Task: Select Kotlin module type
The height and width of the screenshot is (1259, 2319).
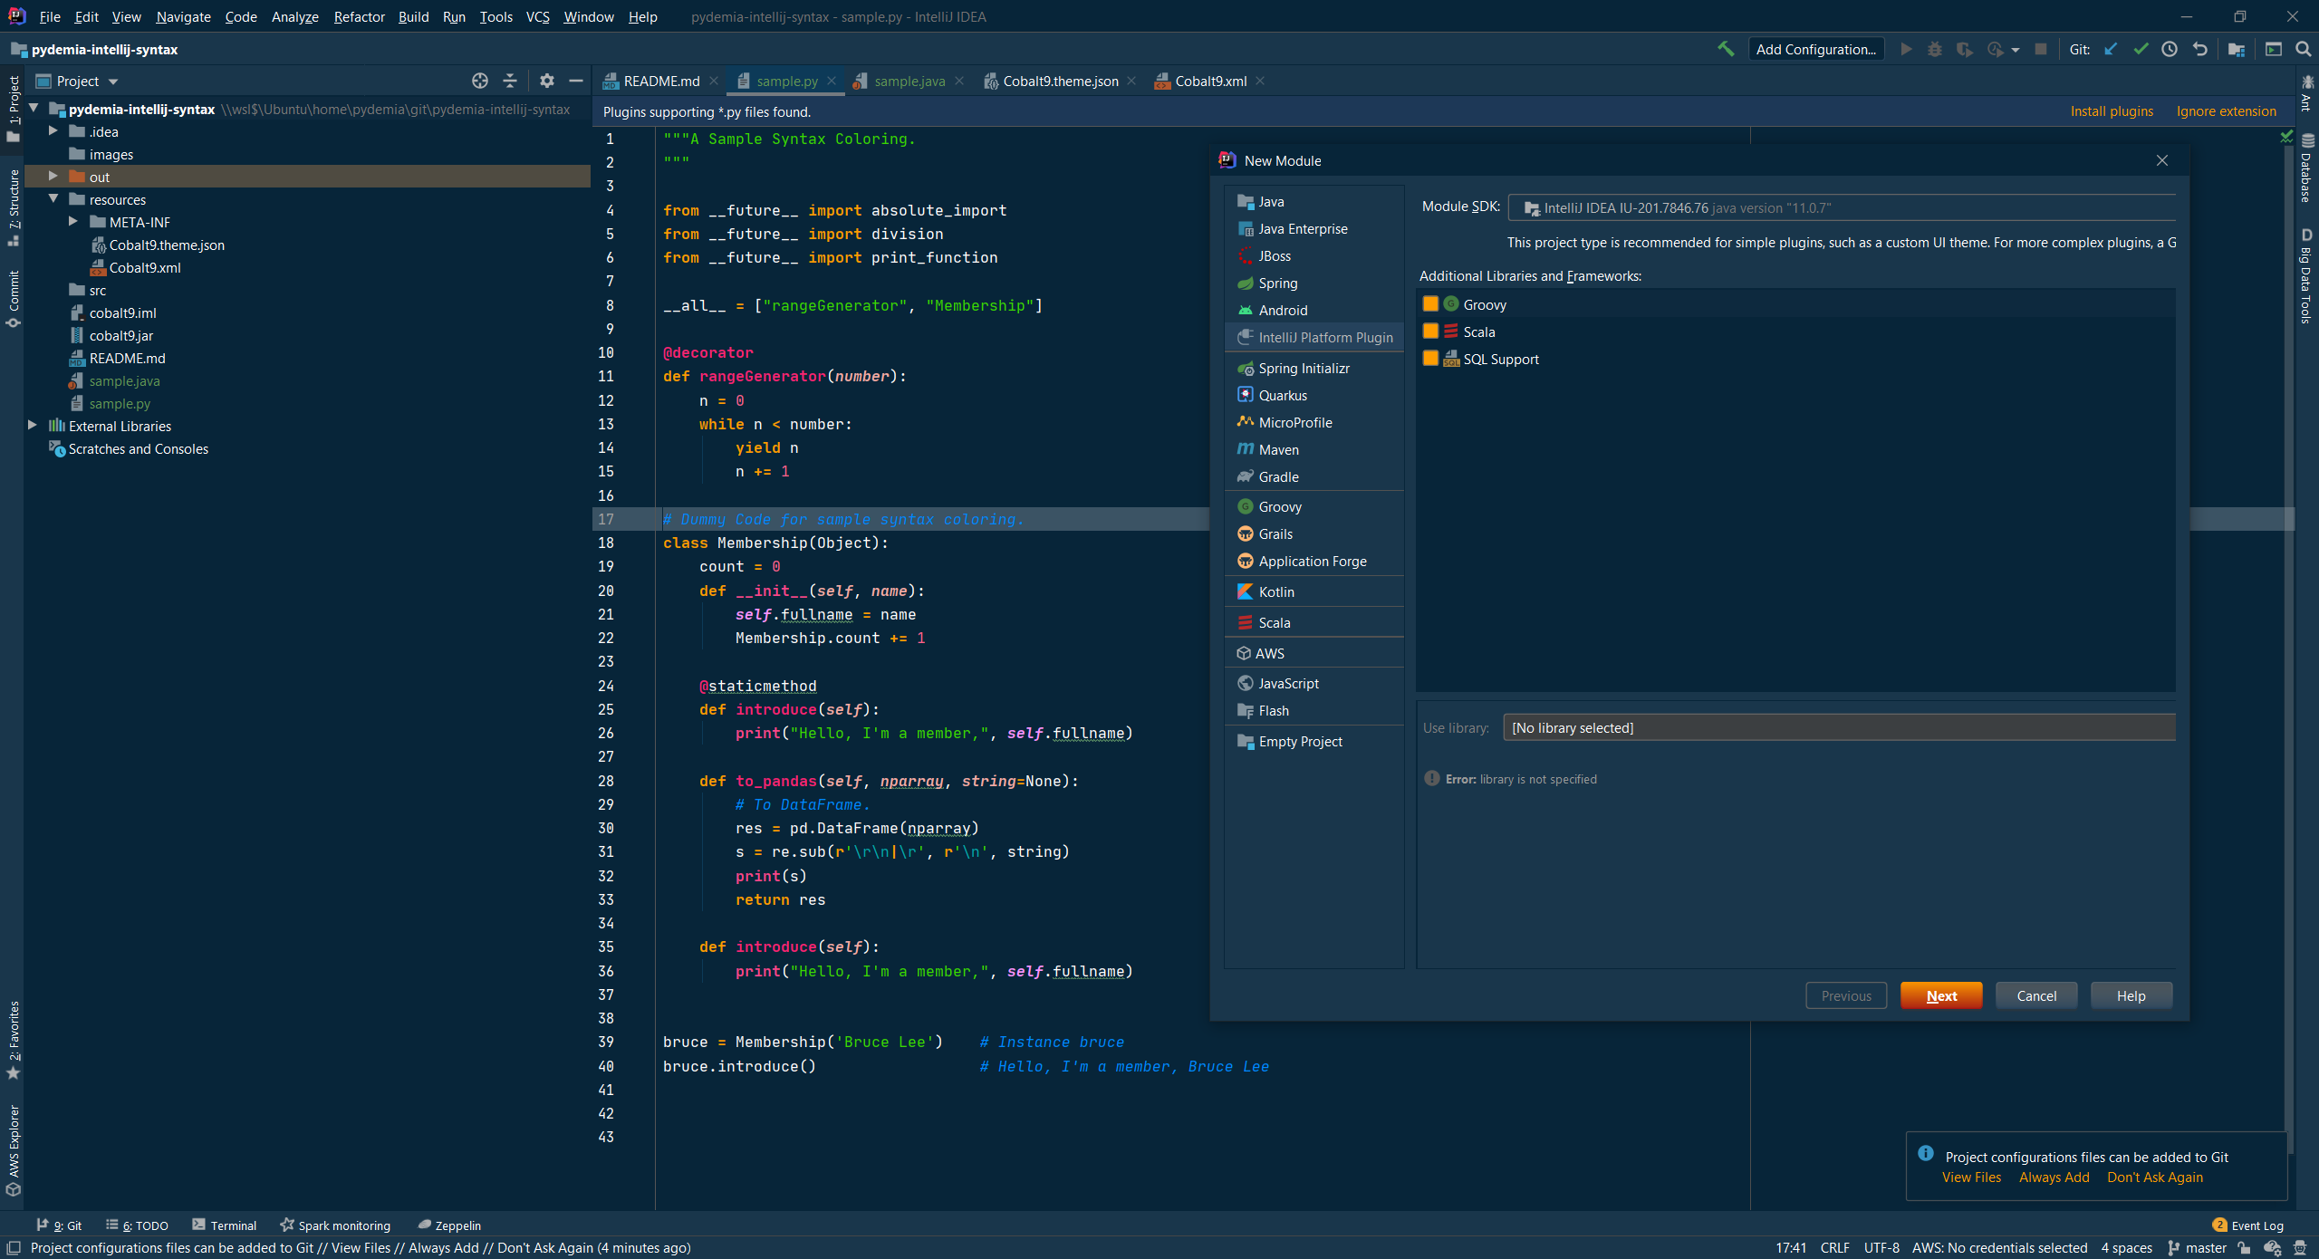Action: tap(1313, 592)
